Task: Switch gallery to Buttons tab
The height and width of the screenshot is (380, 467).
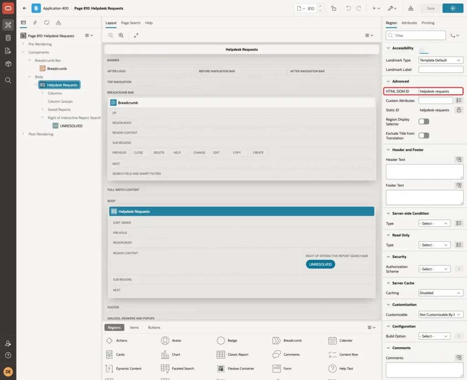Action: click(x=154, y=327)
